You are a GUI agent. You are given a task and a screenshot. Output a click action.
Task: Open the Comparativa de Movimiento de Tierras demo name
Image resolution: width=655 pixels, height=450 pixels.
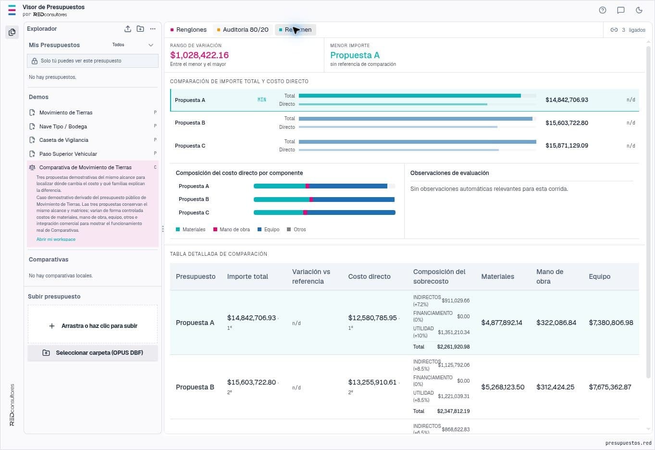point(86,167)
